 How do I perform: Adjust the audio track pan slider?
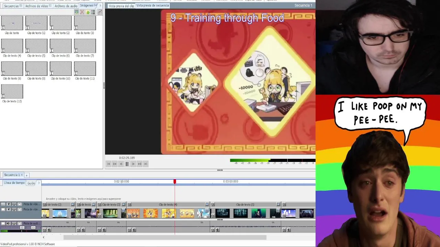point(33,228)
